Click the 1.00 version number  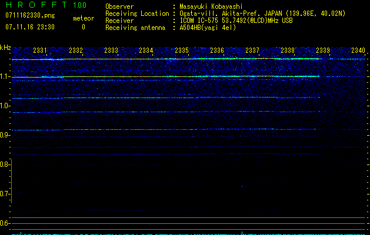coord(78,5)
